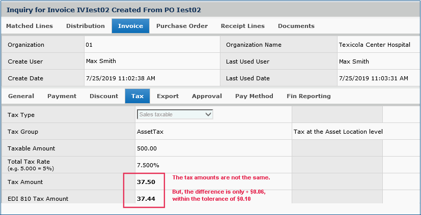Open the Matched Lines tab
The width and height of the screenshot is (421, 215).
30,26
